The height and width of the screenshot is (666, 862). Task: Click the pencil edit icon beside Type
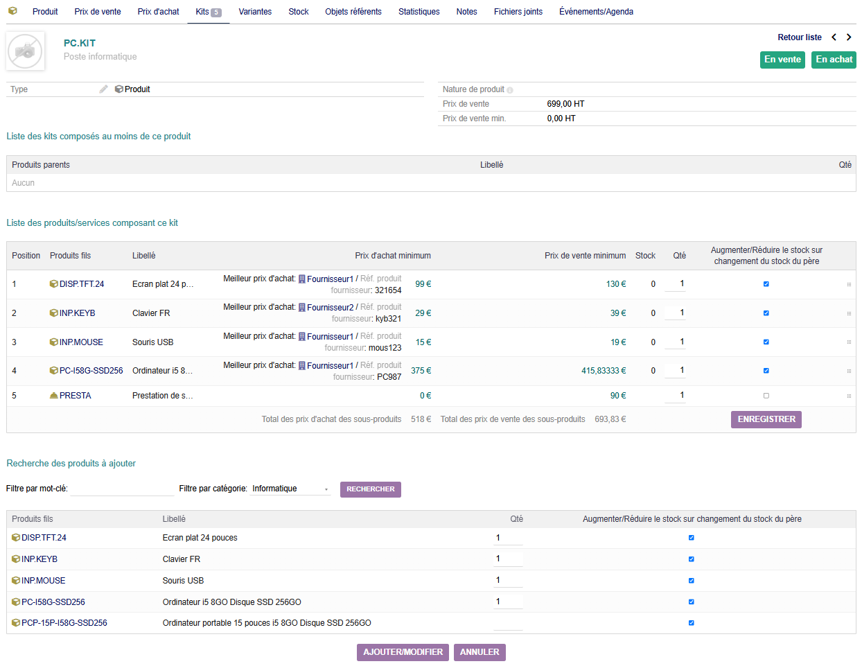click(103, 89)
